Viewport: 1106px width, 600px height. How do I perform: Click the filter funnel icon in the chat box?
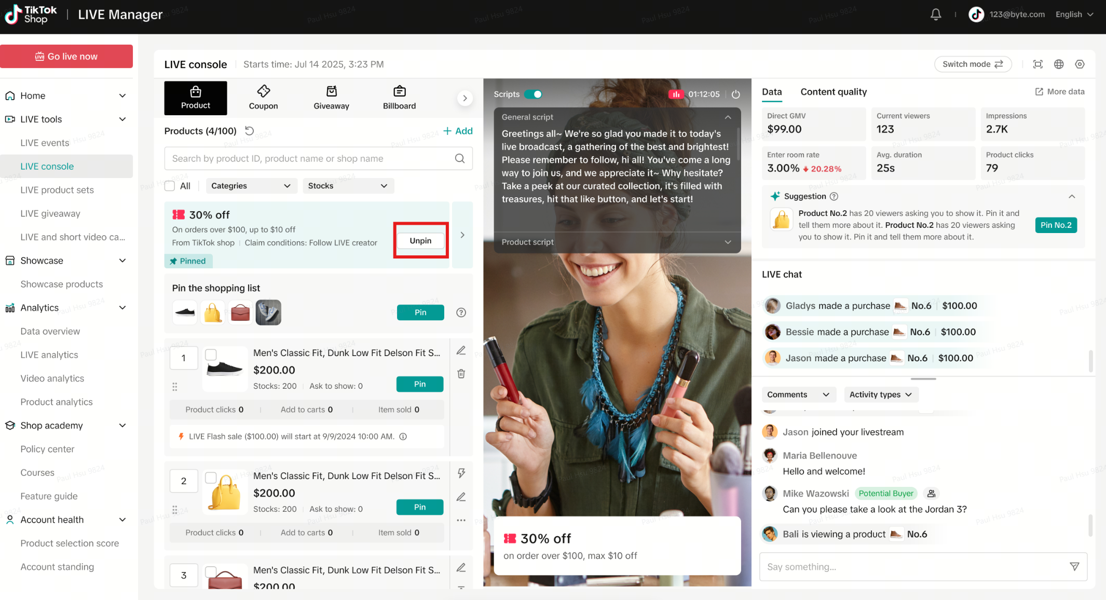tap(1074, 566)
